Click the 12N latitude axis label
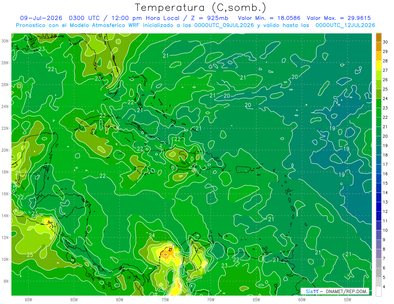 tap(5, 237)
